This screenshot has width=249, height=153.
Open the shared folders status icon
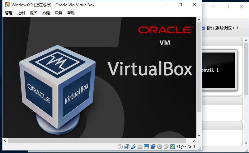coord(140,147)
